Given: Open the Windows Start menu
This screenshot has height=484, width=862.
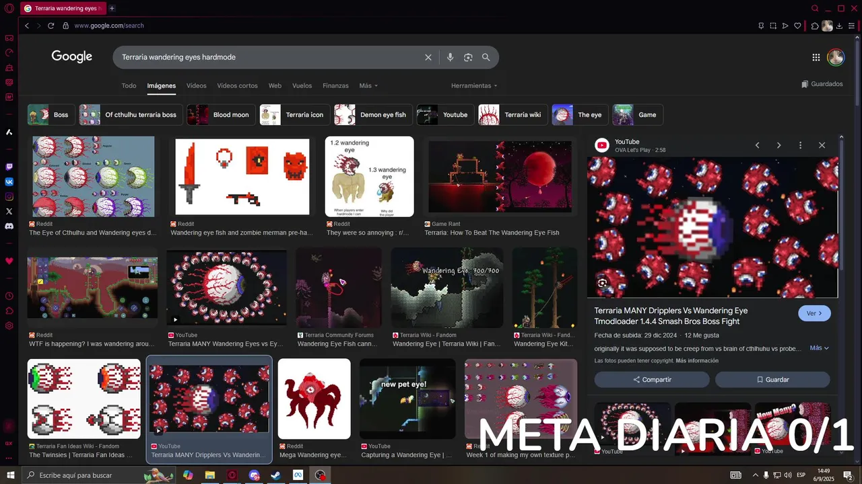Looking at the screenshot, I should pos(10,475).
